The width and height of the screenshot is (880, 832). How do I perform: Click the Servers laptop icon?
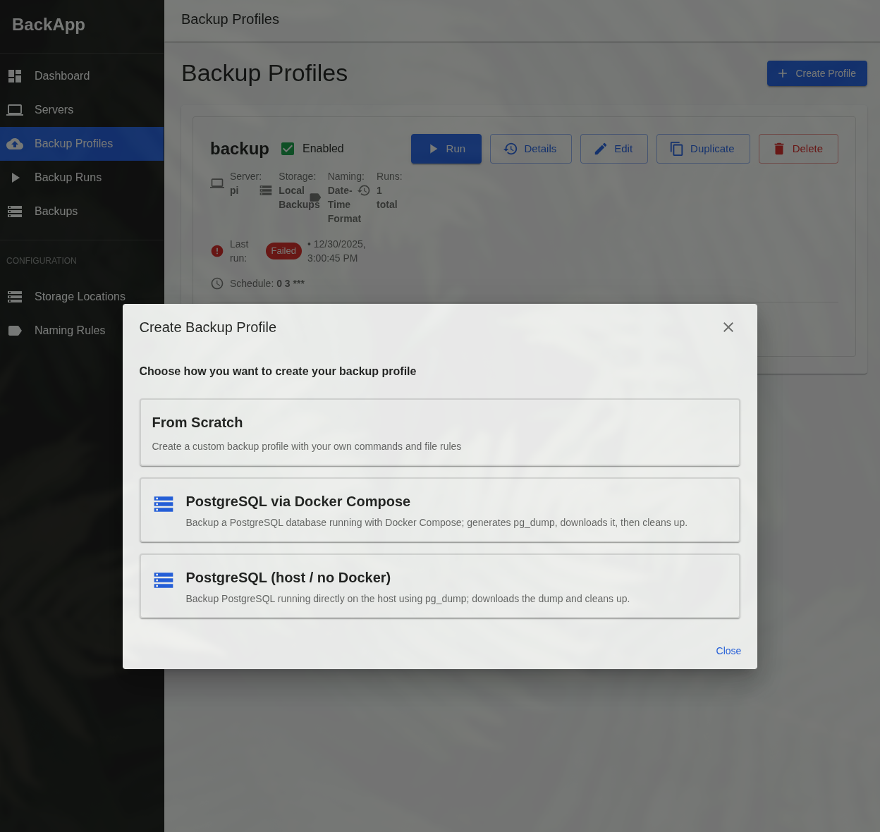tap(15, 110)
